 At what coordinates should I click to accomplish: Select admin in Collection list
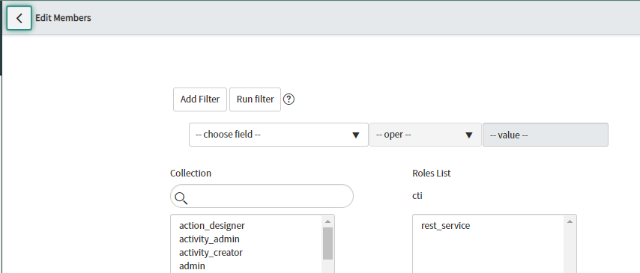(x=192, y=266)
